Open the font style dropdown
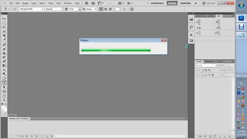This screenshot has height=139, width=247. [61, 9]
